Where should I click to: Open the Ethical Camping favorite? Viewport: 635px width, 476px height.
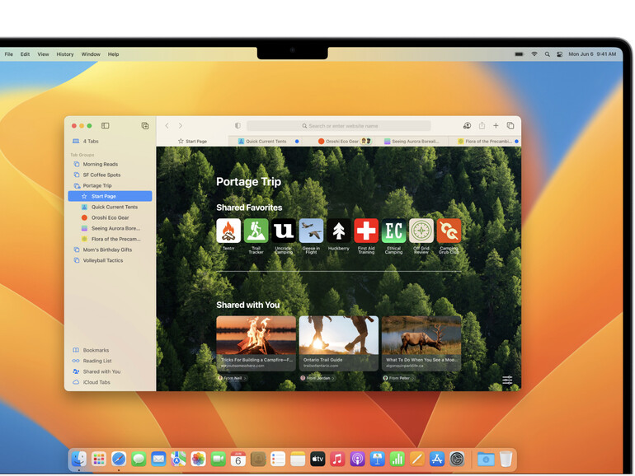pos(393,231)
